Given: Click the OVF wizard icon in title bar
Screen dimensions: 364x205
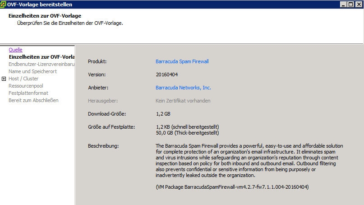Looking at the screenshot, I should click(x=4, y=4).
